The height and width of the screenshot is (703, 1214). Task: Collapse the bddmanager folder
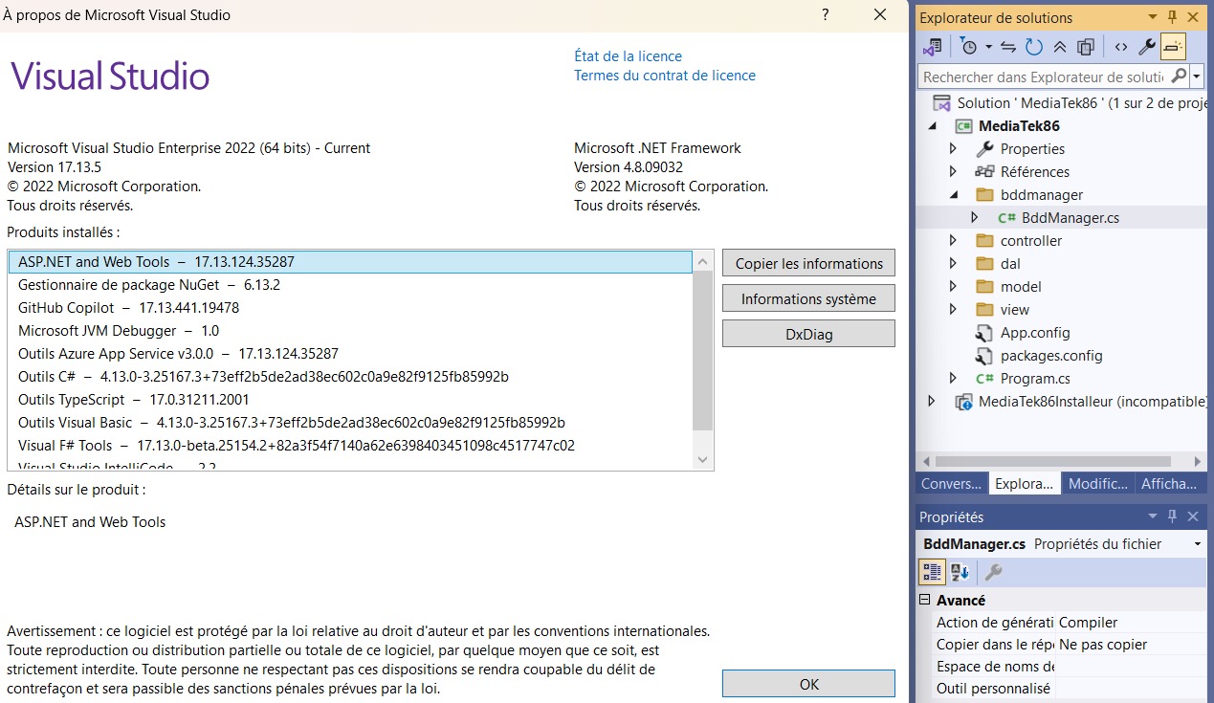(x=953, y=195)
